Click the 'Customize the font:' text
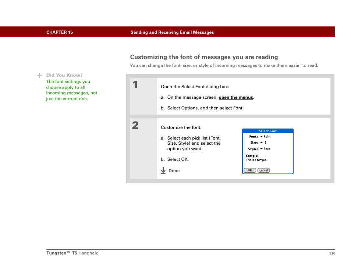 click(x=181, y=127)
